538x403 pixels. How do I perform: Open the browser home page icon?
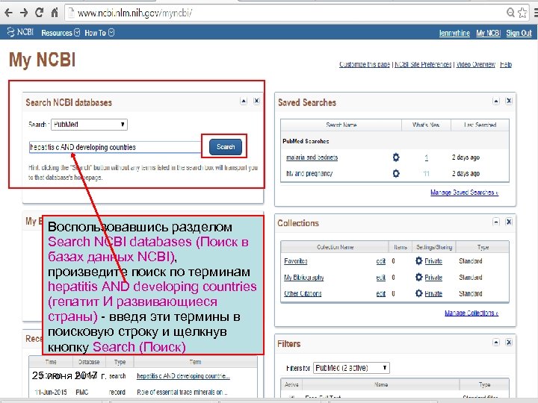click(x=55, y=13)
